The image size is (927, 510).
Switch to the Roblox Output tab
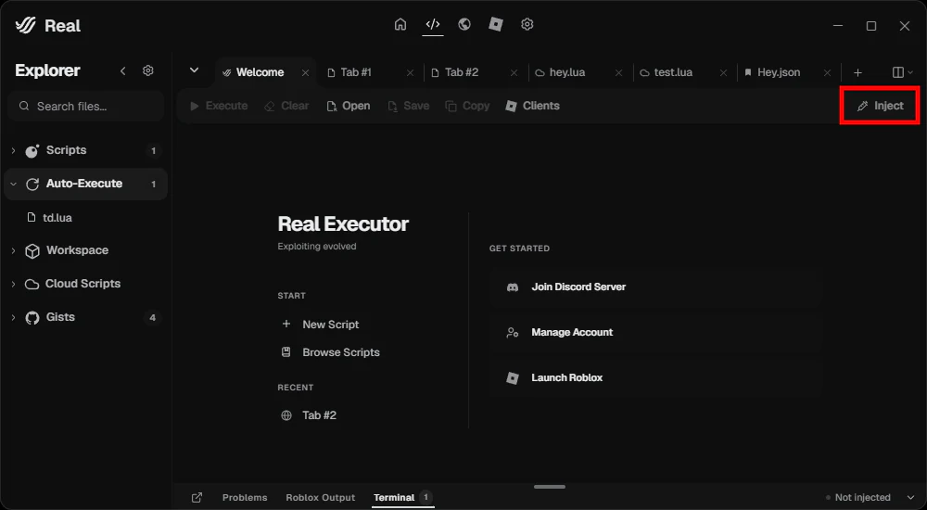pos(321,498)
